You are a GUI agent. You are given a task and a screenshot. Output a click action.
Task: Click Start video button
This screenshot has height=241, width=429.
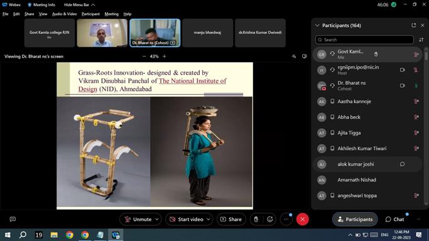point(187,219)
